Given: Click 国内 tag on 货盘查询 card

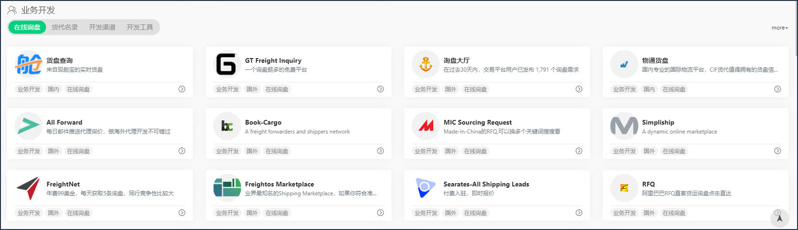Looking at the screenshot, I should point(54,89).
